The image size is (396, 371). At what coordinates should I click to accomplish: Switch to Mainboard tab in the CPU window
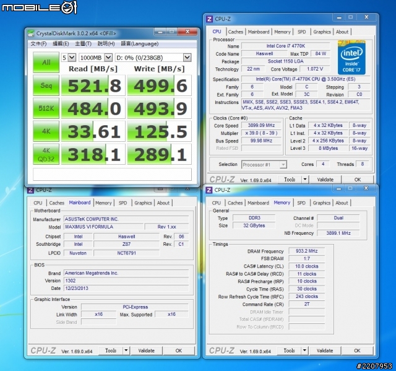[259, 32]
